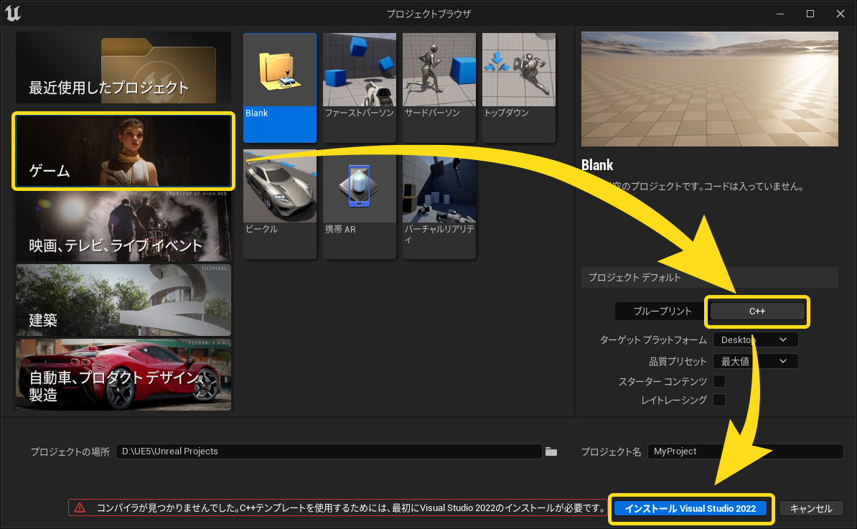Select the 携帯 AR template

[x=359, y=204]
